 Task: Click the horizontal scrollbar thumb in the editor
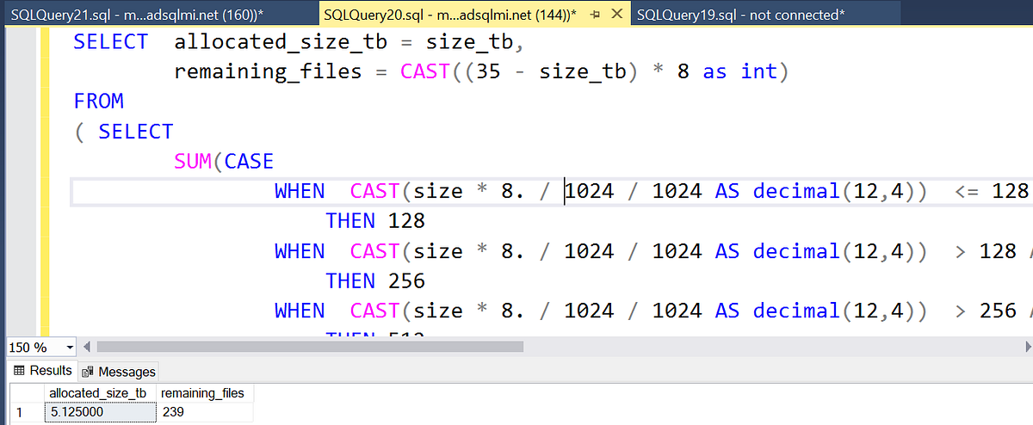point(310,348)
